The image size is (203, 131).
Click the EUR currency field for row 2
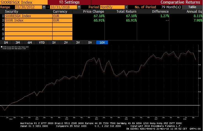pos(63,20)
